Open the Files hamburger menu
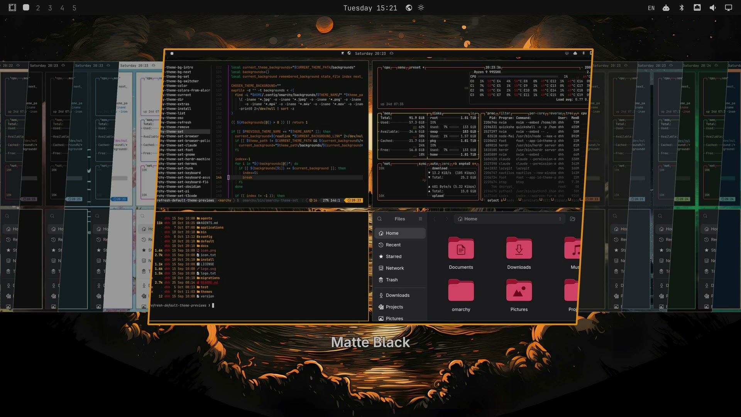Viewport: 741px width, 417px height. pyautogui.click(x=420, y=219)
